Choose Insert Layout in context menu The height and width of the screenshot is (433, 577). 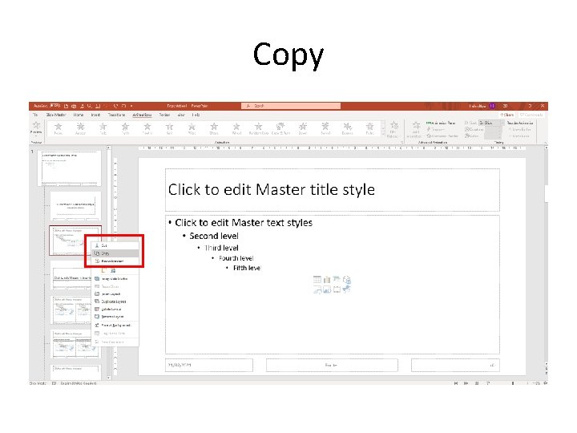coord(115,293)
